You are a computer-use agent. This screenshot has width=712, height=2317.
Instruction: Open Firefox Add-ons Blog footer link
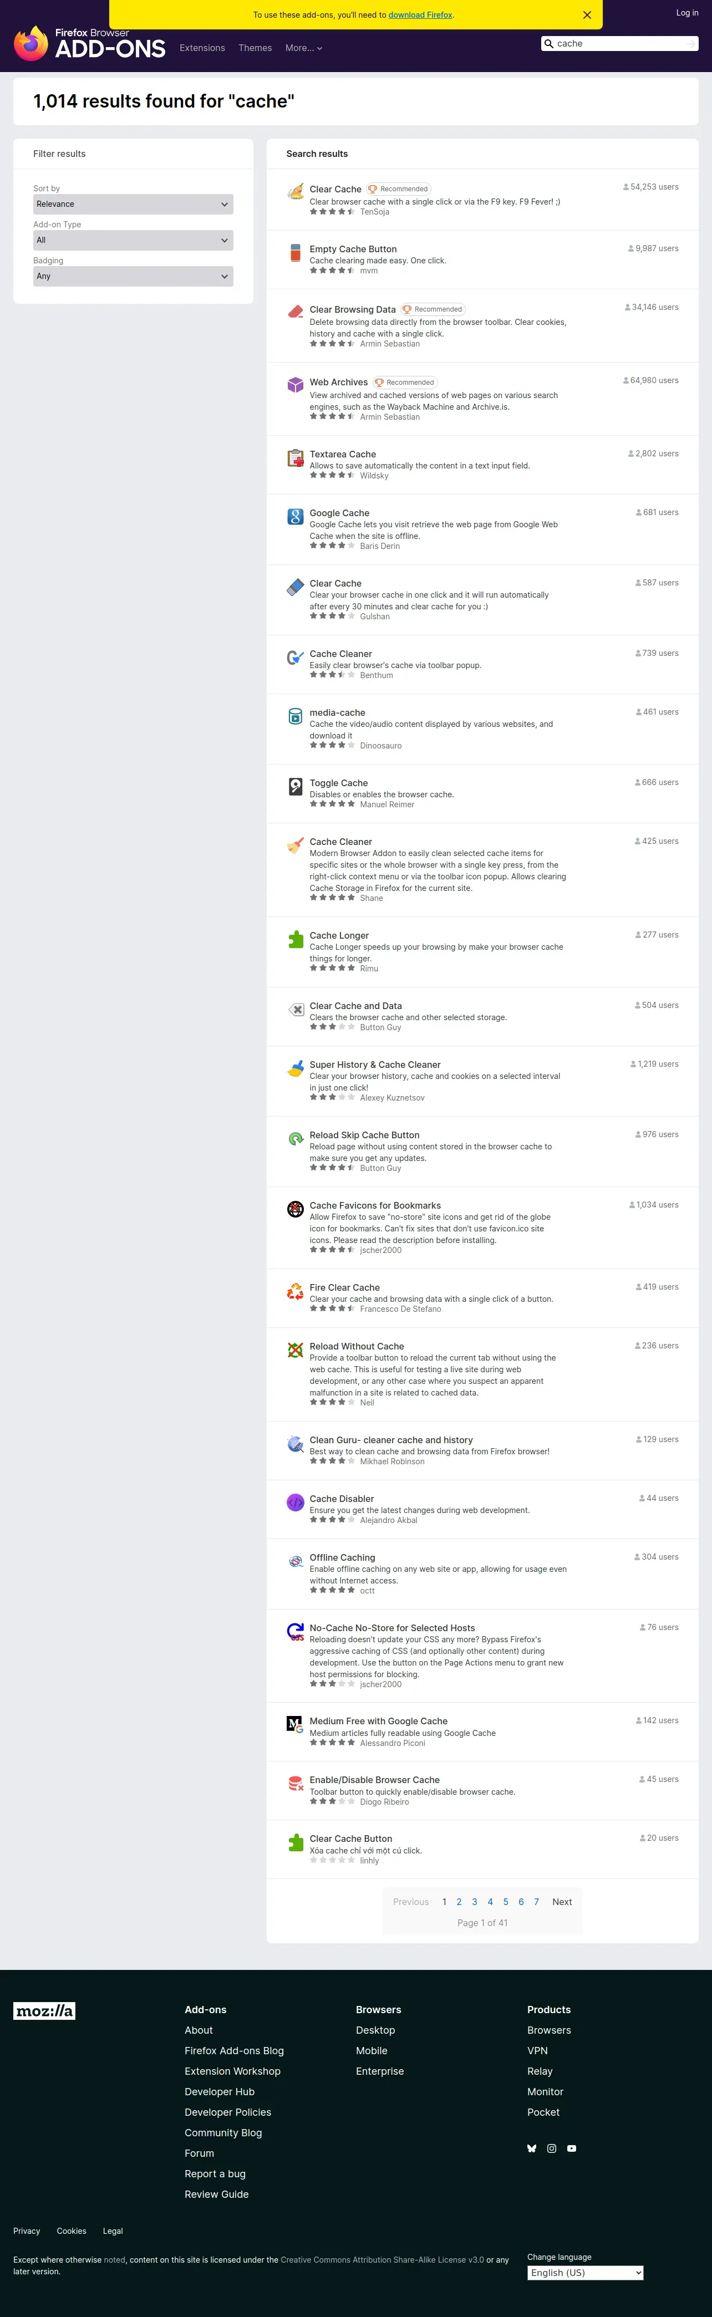[x=234, y=2051]
